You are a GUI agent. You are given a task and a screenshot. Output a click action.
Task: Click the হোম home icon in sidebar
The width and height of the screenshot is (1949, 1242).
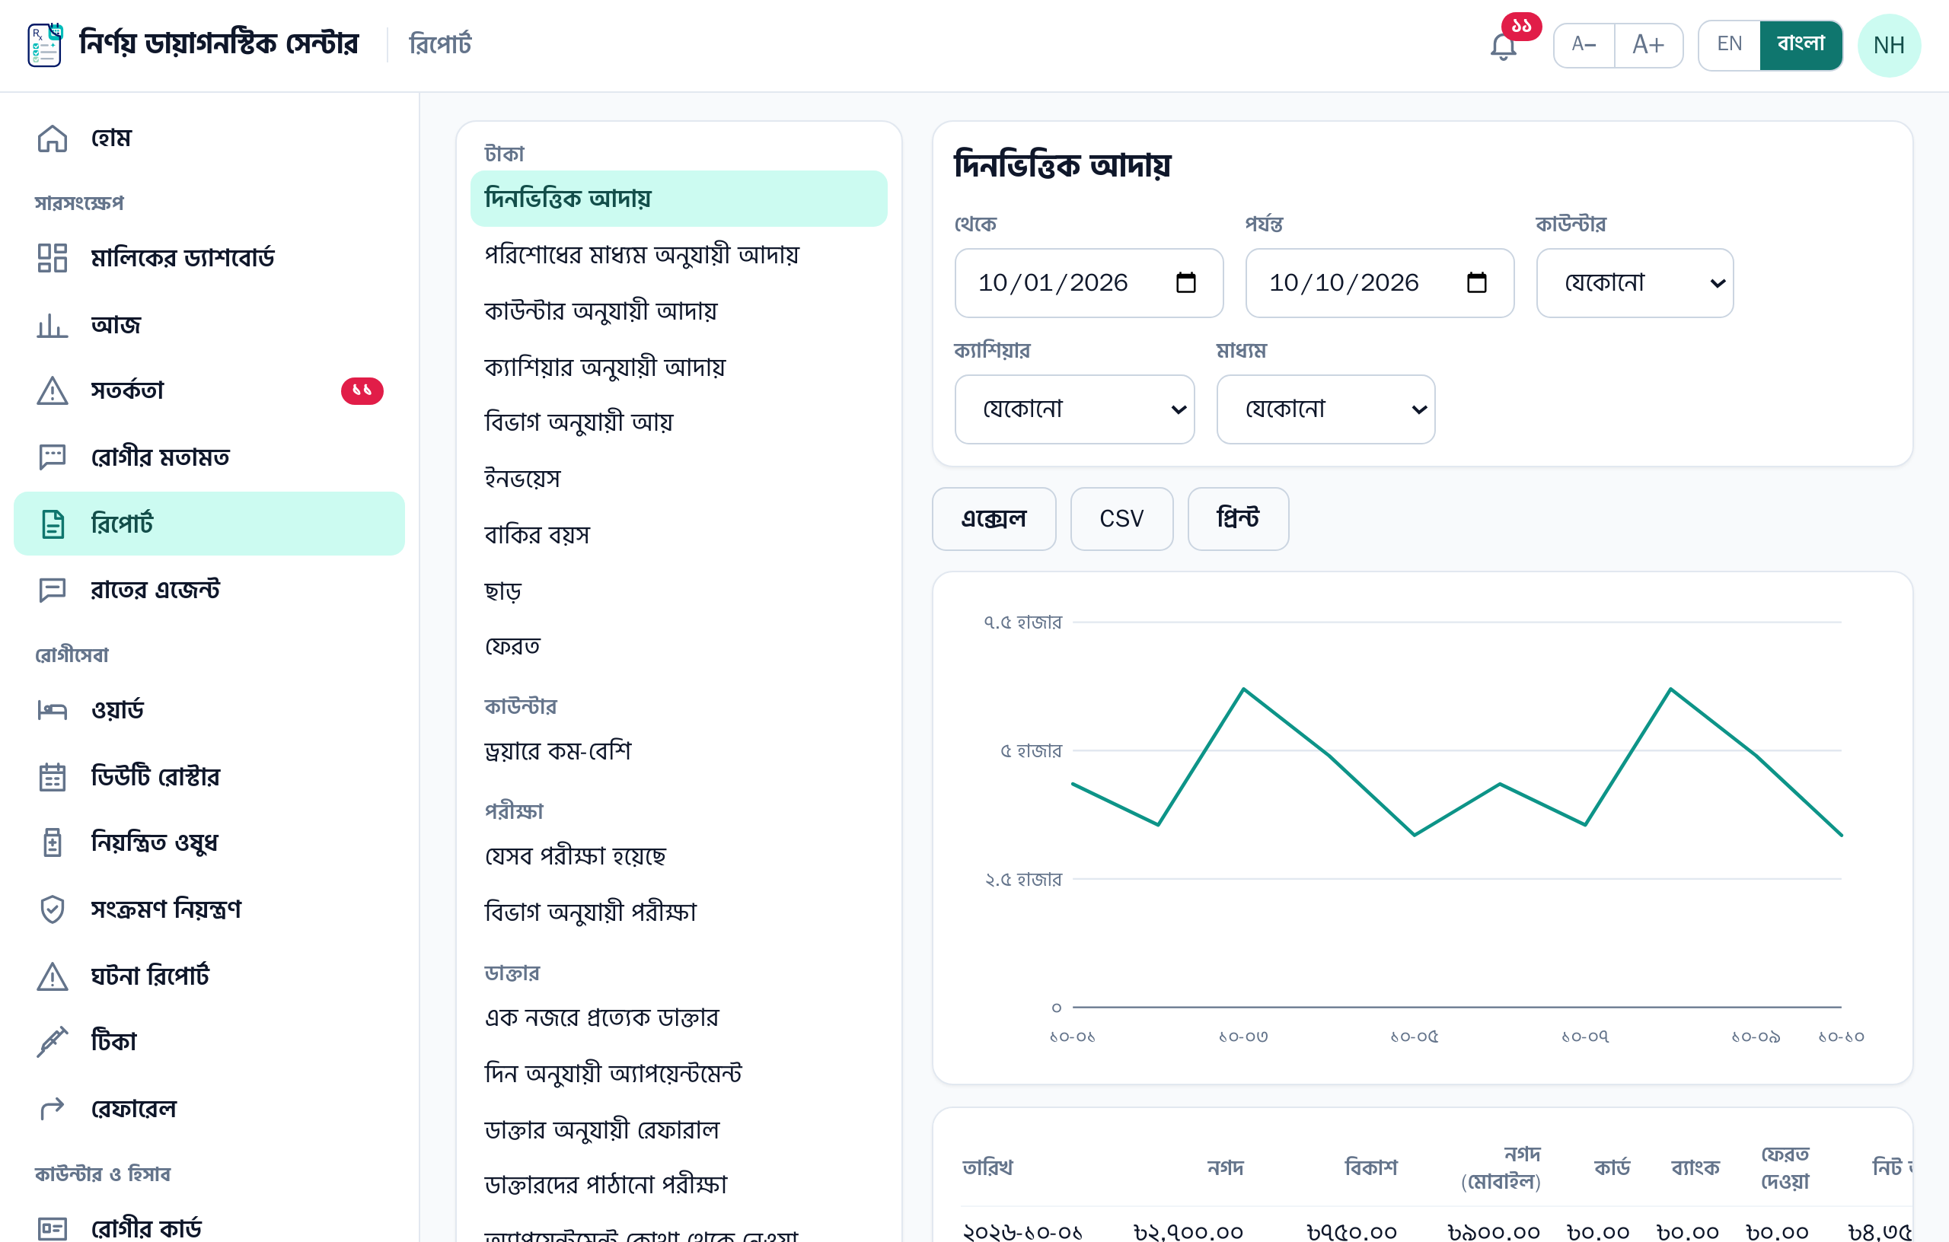[x=53, y=139]
